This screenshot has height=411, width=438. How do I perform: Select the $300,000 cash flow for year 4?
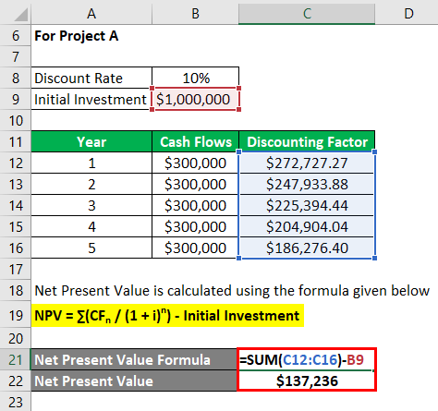[195, 226]
